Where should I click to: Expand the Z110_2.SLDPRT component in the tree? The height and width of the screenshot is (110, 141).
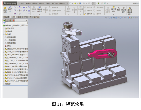click(x=4, y=52)
